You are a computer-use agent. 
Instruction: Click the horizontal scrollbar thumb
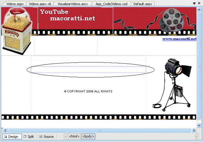click(99, 130)
